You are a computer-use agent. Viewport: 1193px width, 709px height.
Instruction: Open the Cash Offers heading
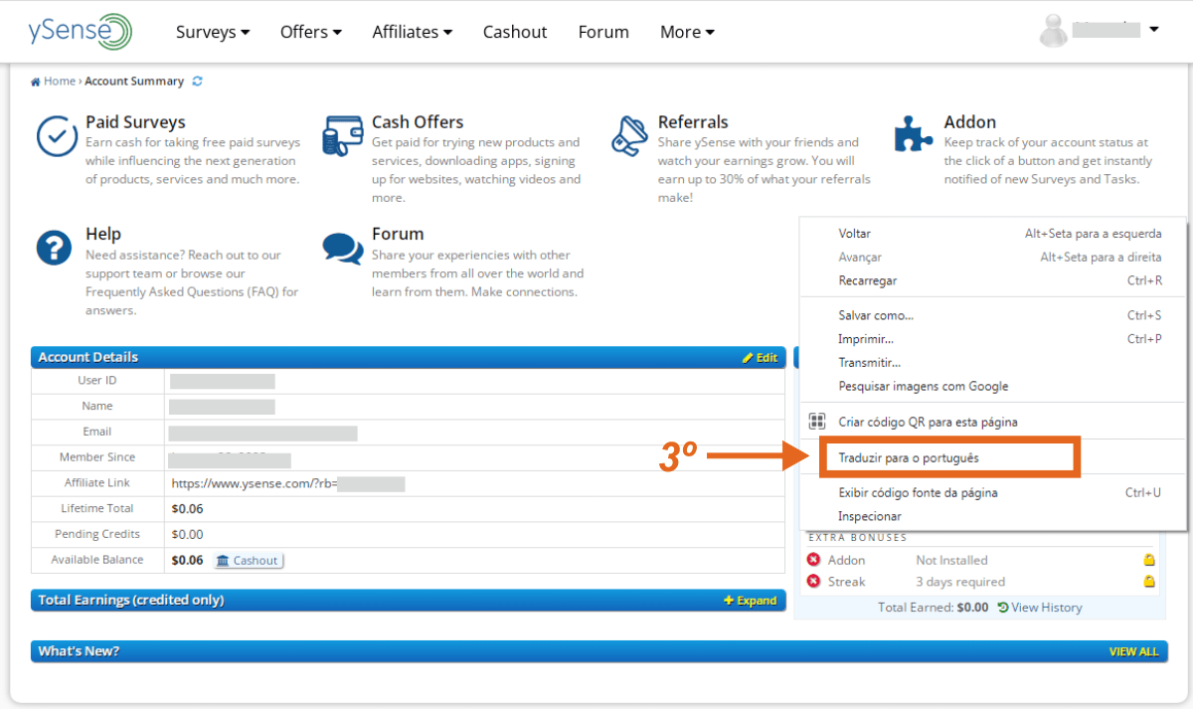(x=418, y=122)
